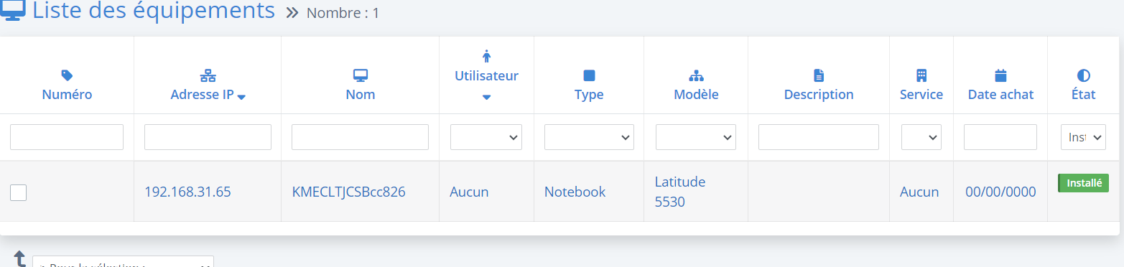Click the calendar icon above Date achat
Viewport: 1124px width, 267px height.
(x=1001, y=75)
